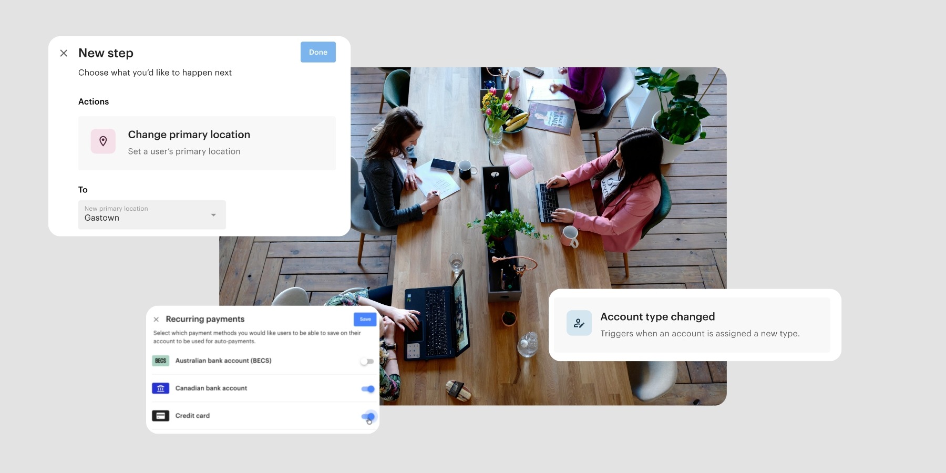This screenshot has width=946, height=473.
Task: Click the Canadian bank account icon
Action: [160, 388]
